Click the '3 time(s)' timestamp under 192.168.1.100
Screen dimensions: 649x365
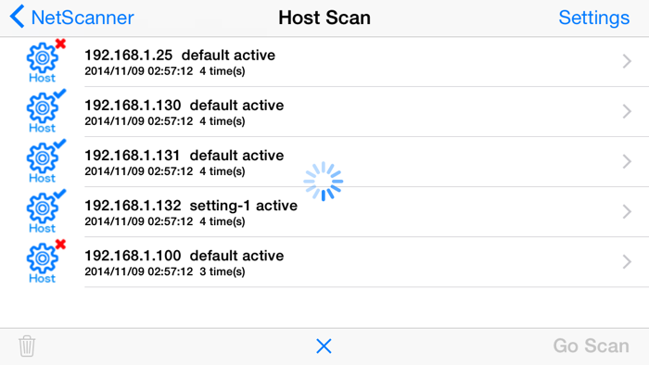tap(223, 271)
